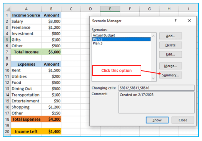Click the scenarios list scroll down arrow
202x141 pixels.
pos(153,78)
